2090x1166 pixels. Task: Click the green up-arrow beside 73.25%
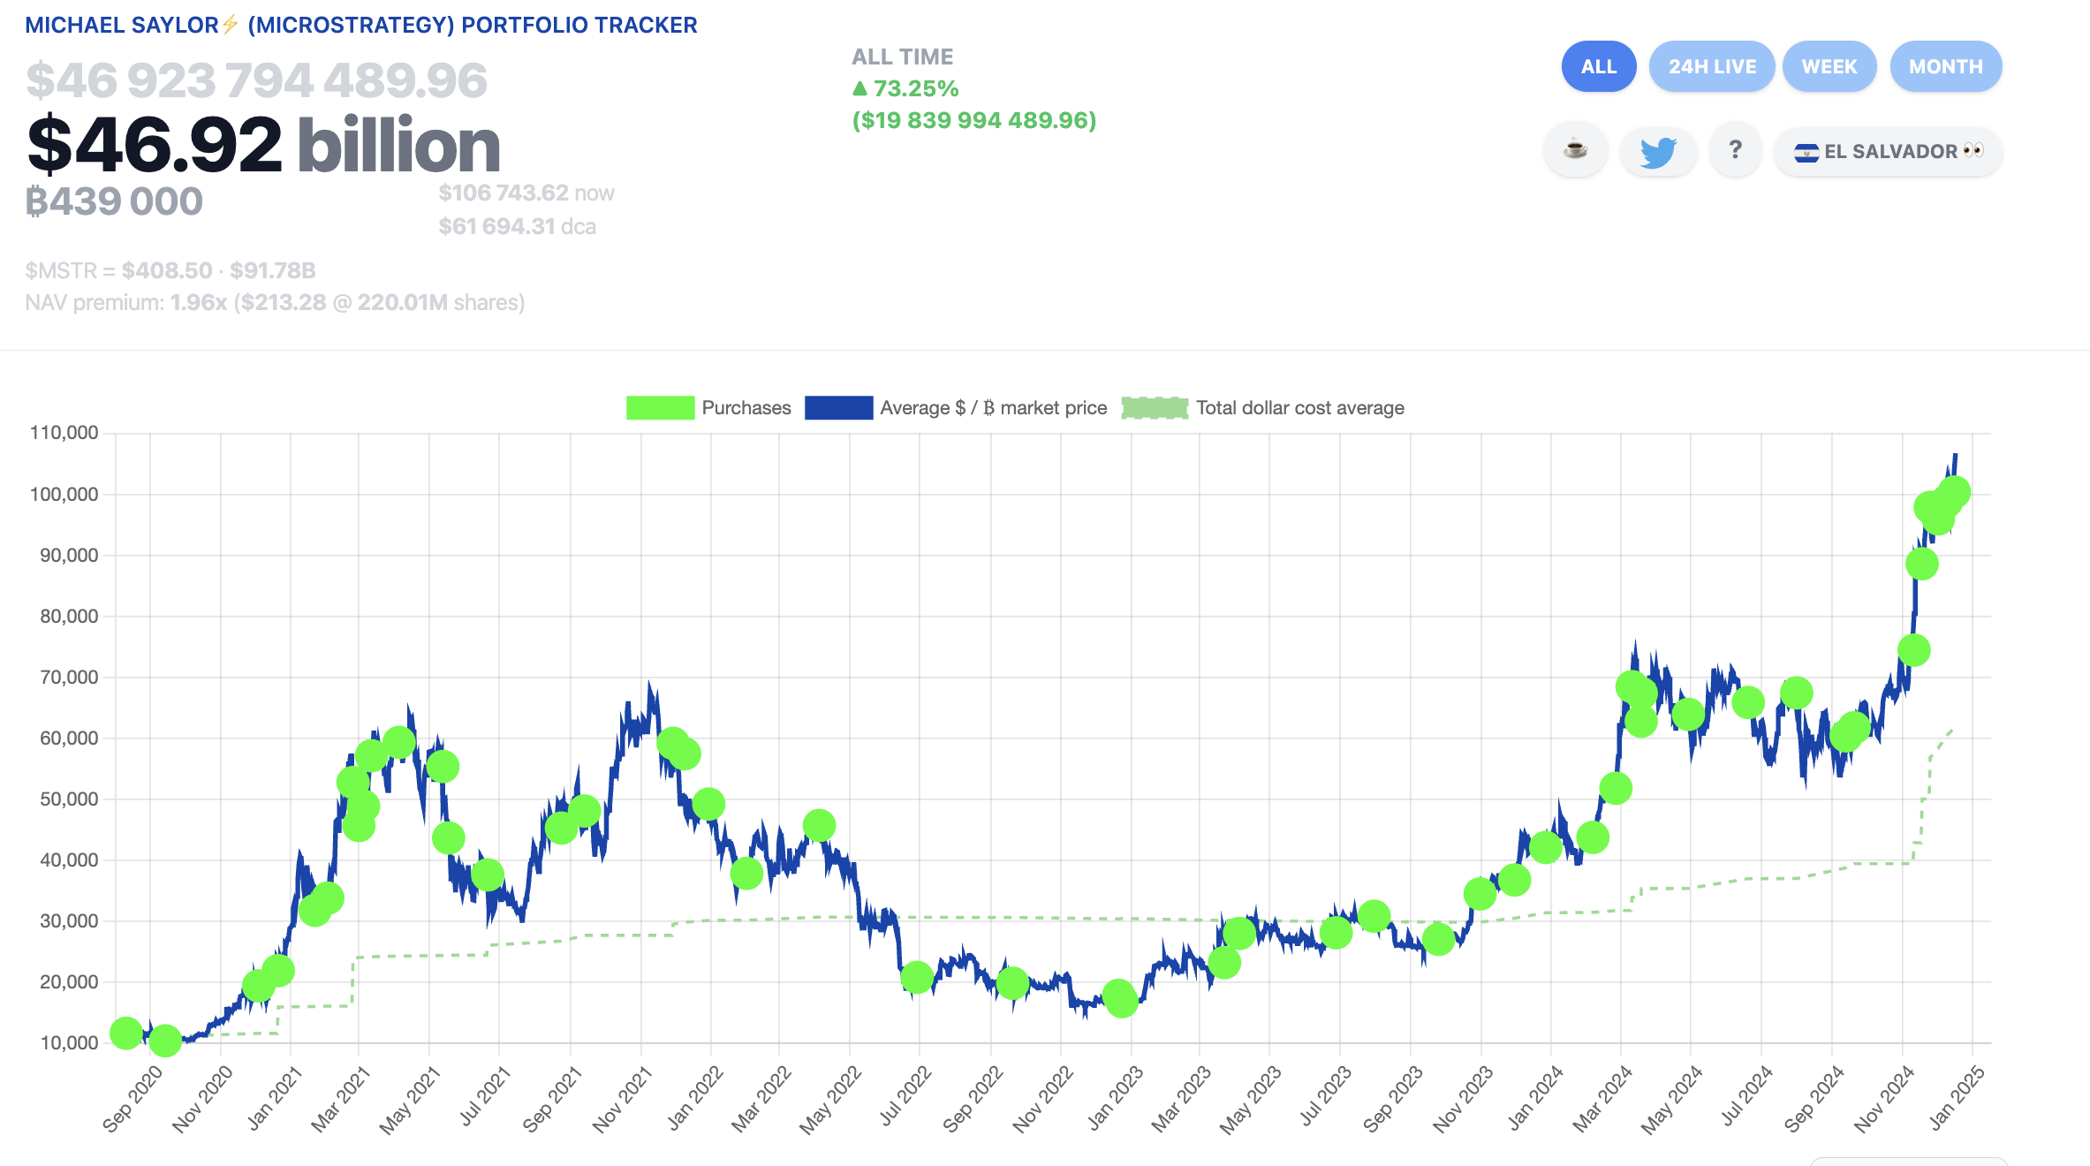point(859,88)
